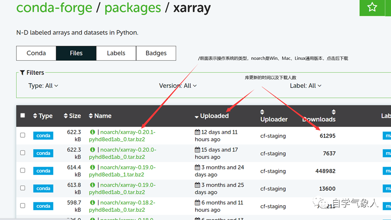
Task: Click the conda type badge in the 13600 downloads row
Action: tap(43, 188)
